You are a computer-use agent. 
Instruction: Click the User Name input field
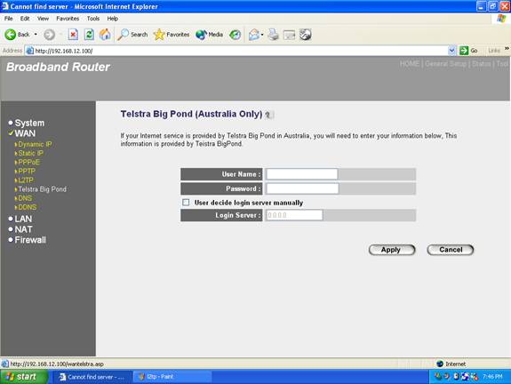pyautogui.click(x=302, y=174)
